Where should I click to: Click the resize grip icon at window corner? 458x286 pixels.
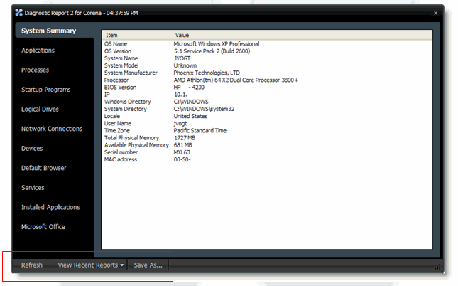click(x=438, y=267)
